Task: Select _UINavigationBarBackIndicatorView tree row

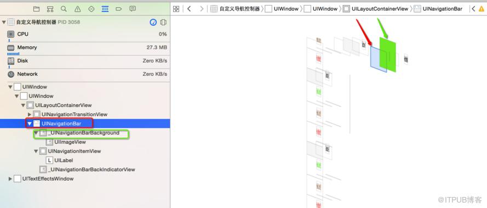Action: click(85, 170)
